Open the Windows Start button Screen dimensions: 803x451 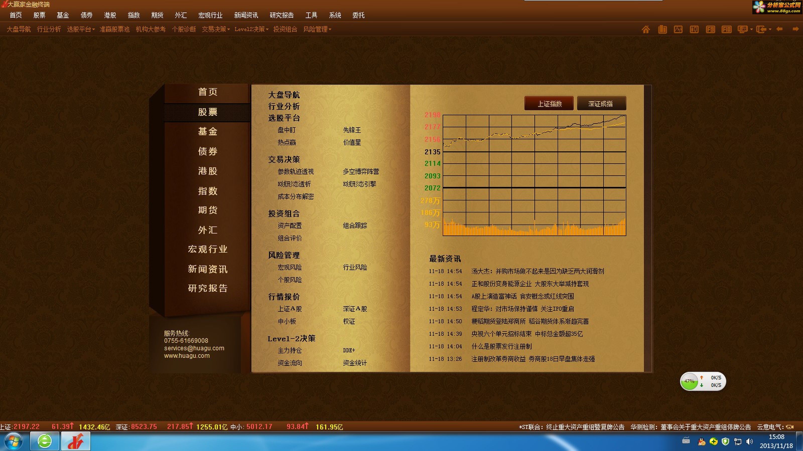pyautogui.click(x=13, y=441)
